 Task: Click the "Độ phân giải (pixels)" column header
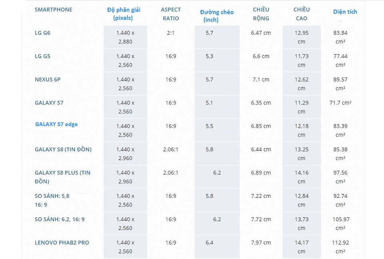pos(124,14)
